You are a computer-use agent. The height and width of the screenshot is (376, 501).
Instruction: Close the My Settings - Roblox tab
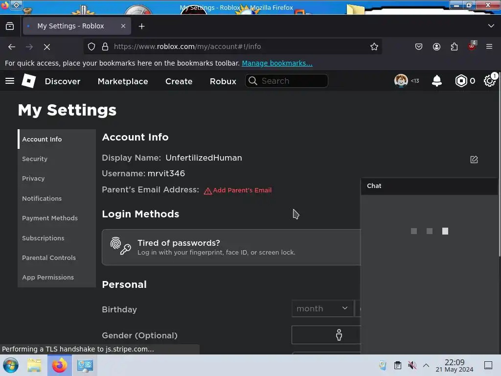[123, 26]
